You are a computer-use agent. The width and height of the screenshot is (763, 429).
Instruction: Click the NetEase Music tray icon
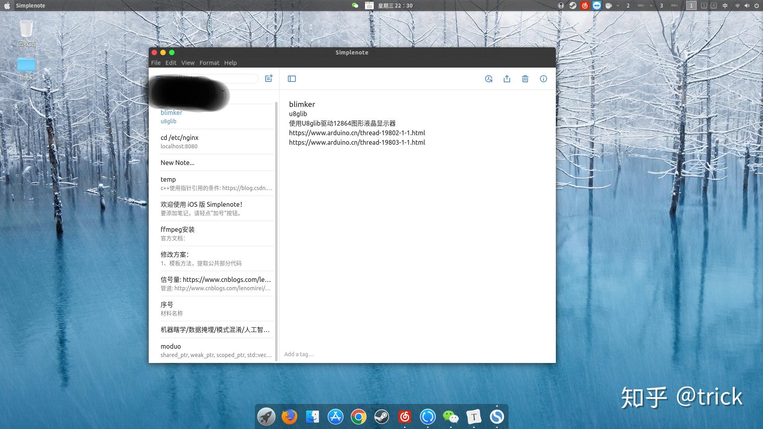[x=584, y=6]
